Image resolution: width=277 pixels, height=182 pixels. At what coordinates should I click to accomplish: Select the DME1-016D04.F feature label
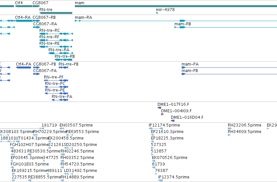[x=187, y=117]
